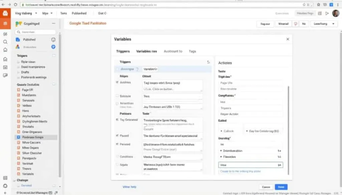Toggle the checkbox beside Amantions
This screenshot has height=195, width=342.
tap(117, 104)
